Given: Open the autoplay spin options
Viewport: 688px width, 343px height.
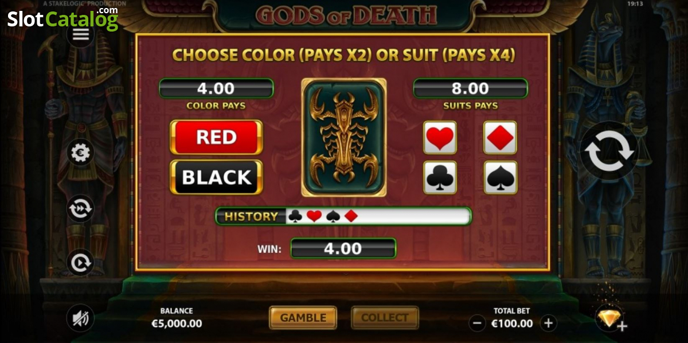Looking at the screenshot, I should pos(80,209).
